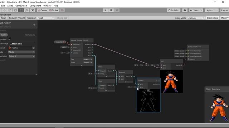Open cloud services icon

185,10
